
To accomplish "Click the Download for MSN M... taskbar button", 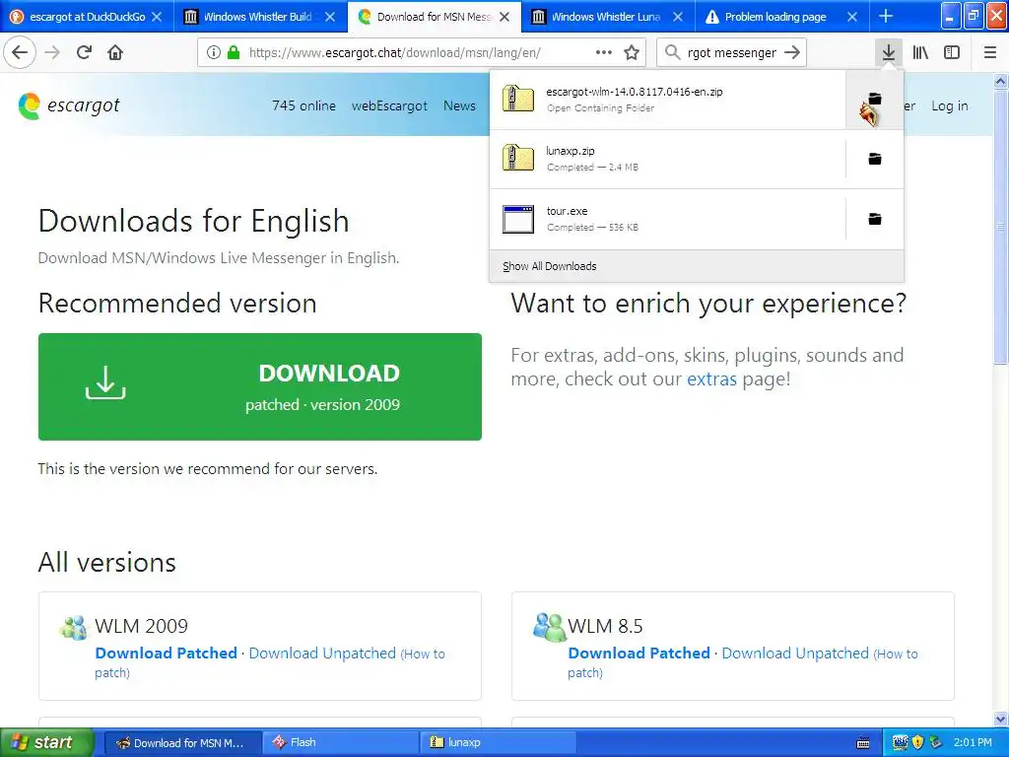I will pyautogui.click(x=183, y=742).
